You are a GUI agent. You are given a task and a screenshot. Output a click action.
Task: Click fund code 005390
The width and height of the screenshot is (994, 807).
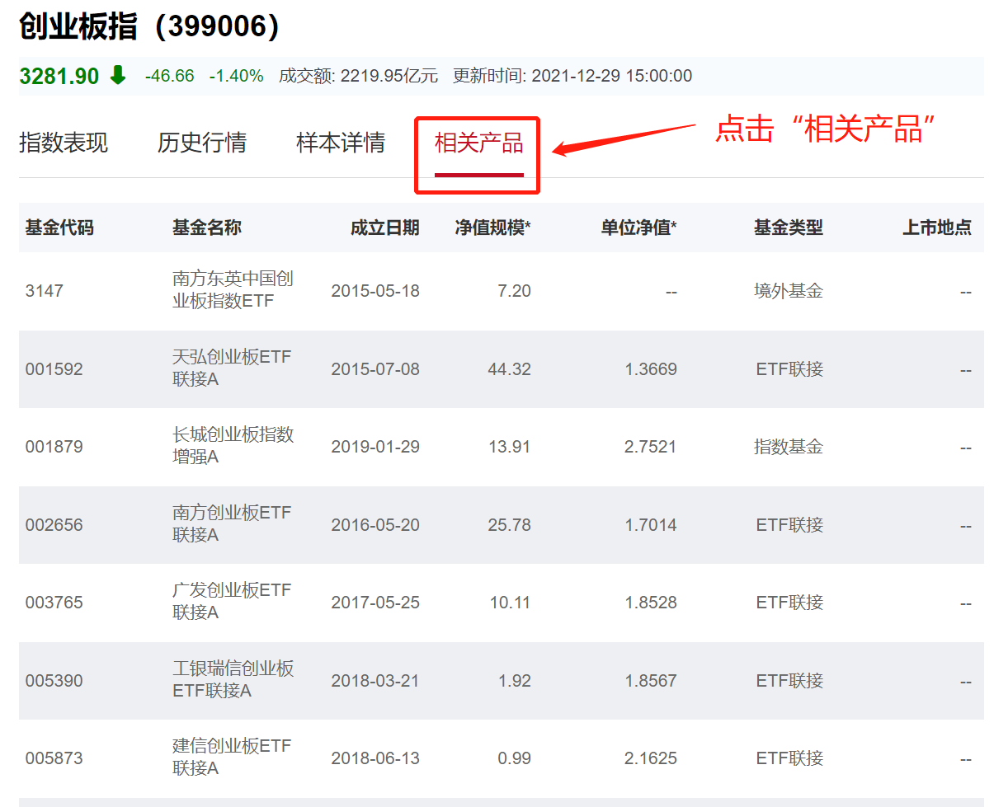pyautogui.click(x=54, y=681)
